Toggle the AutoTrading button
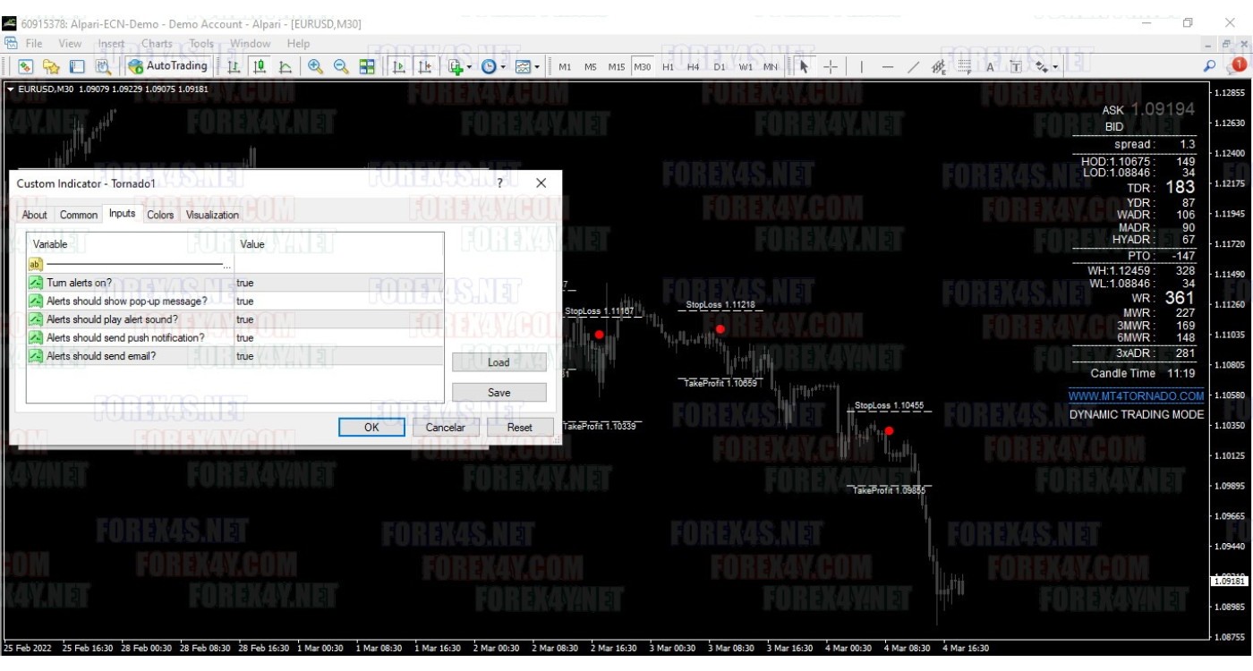This screenshot has height=671, width=1253. 168,66
